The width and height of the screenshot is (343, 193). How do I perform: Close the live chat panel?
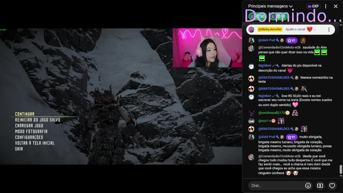pos(335,6)
